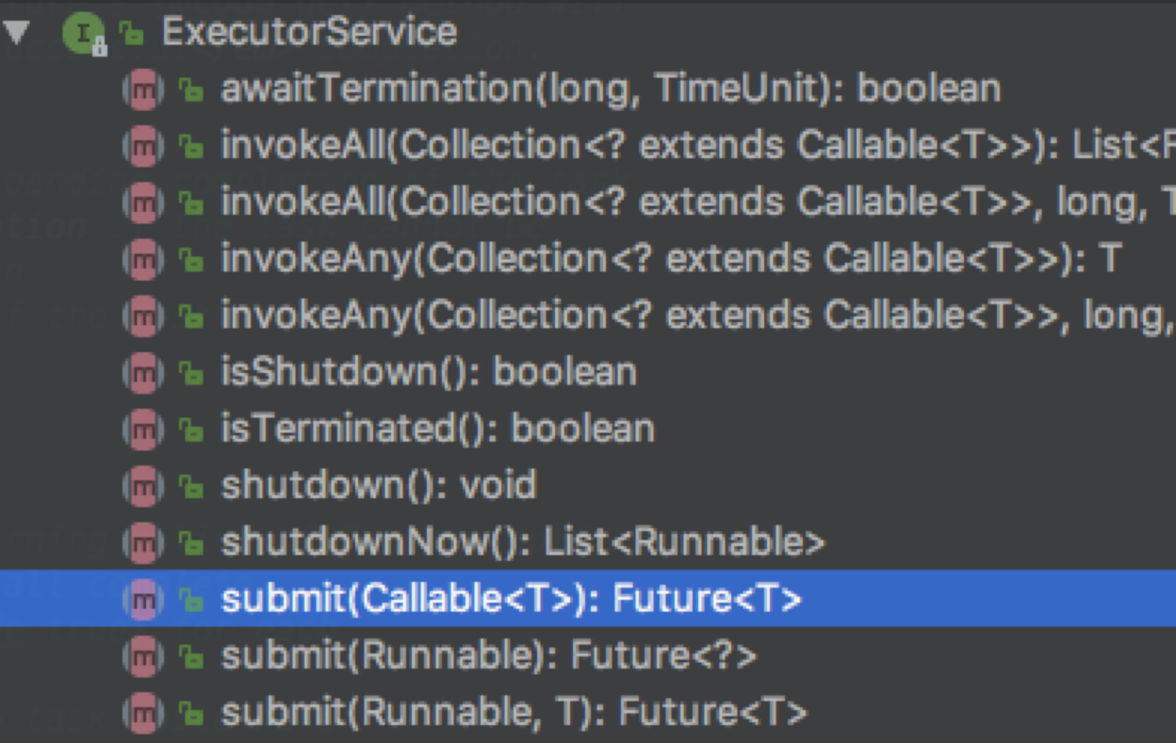
Task: Click the ExecutorService interface icon
Action: (x=83, y=34)
